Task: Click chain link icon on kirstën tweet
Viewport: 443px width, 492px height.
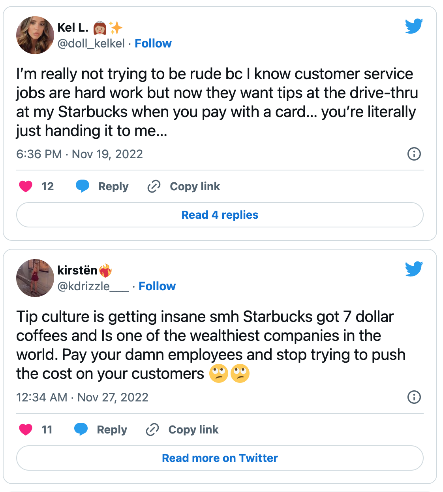Action: click(x=152, y=430)
